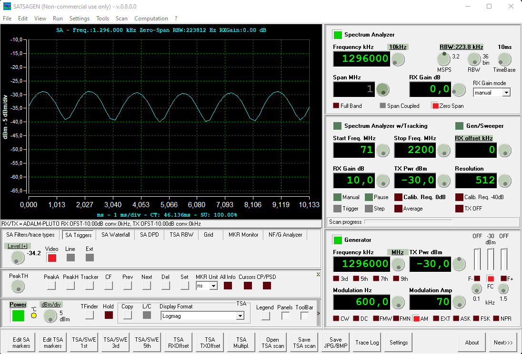The height and width of the screenshot is (354, 522).
Task: Click the Next>>> button
Action: 503,343
